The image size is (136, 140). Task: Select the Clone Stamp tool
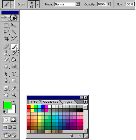pos(6,53)
